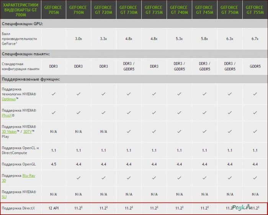Click the Blu-Ray 3D checkmark for 710M
This screenshot has height=215, width=268.
[78, 178]
